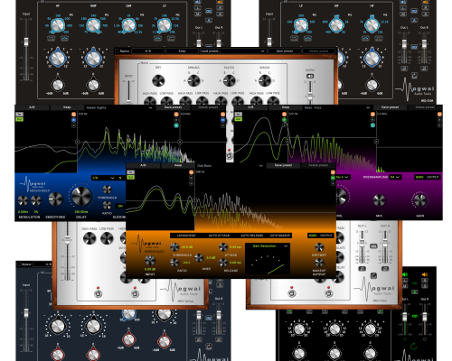Toggle the In button in blue delay plugin
This screenshot has width=452, height=361.
(x=19, y=115)
